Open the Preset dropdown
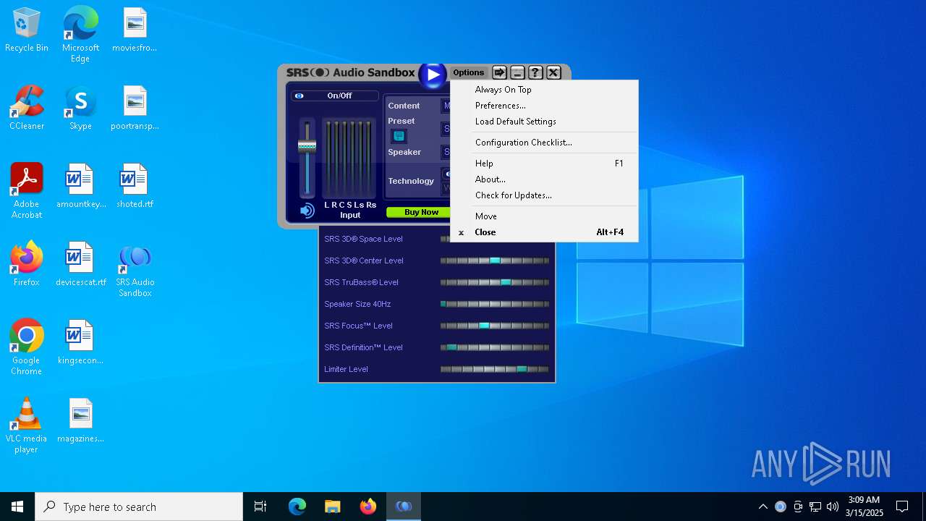926x521 pixels. point(446,129)
